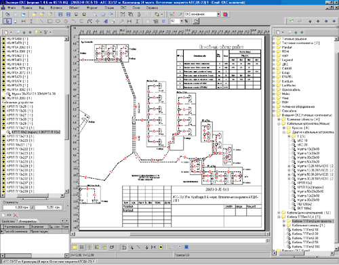The image size is (339, 265).
Task: Open the СКС основной dropdown
Action: pos(218,14)
